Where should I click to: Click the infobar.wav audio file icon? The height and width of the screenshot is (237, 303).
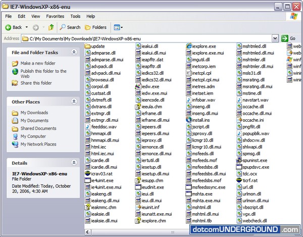point(189,100)
